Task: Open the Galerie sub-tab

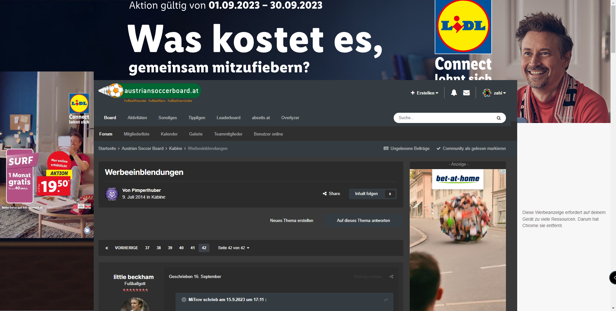Action: pyautogui.click(x=196, y=134)
